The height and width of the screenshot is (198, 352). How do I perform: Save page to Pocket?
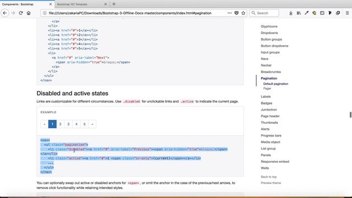(237, 13)
